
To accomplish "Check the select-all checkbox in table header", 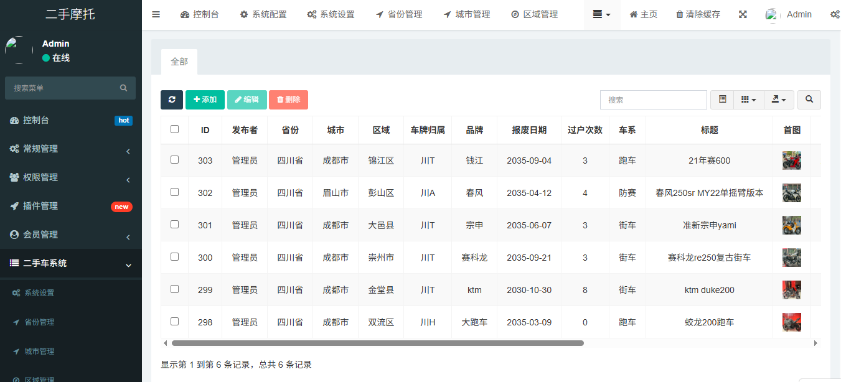I will (174, 129).
